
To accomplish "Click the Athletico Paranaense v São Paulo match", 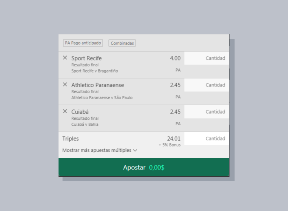I will [102, 97].
